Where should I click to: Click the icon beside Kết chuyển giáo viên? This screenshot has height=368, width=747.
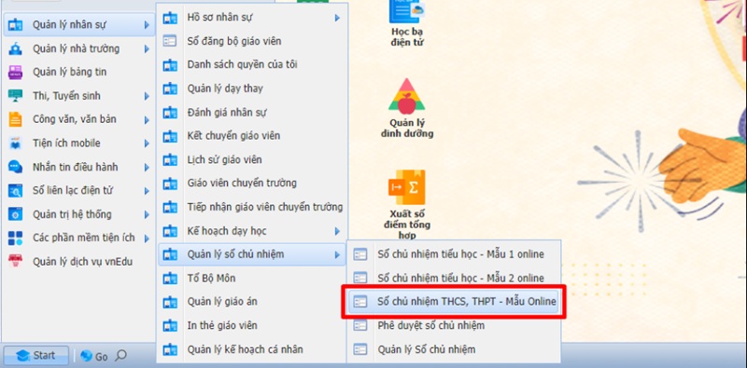click(170, 136)
